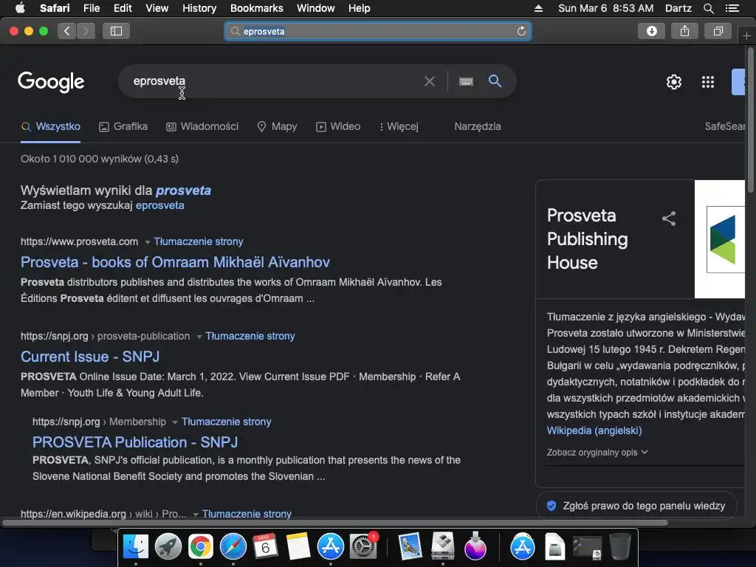Viewport: 756px width, 567px height.
Task: Open the App Store in Dock
Action: 330,546
